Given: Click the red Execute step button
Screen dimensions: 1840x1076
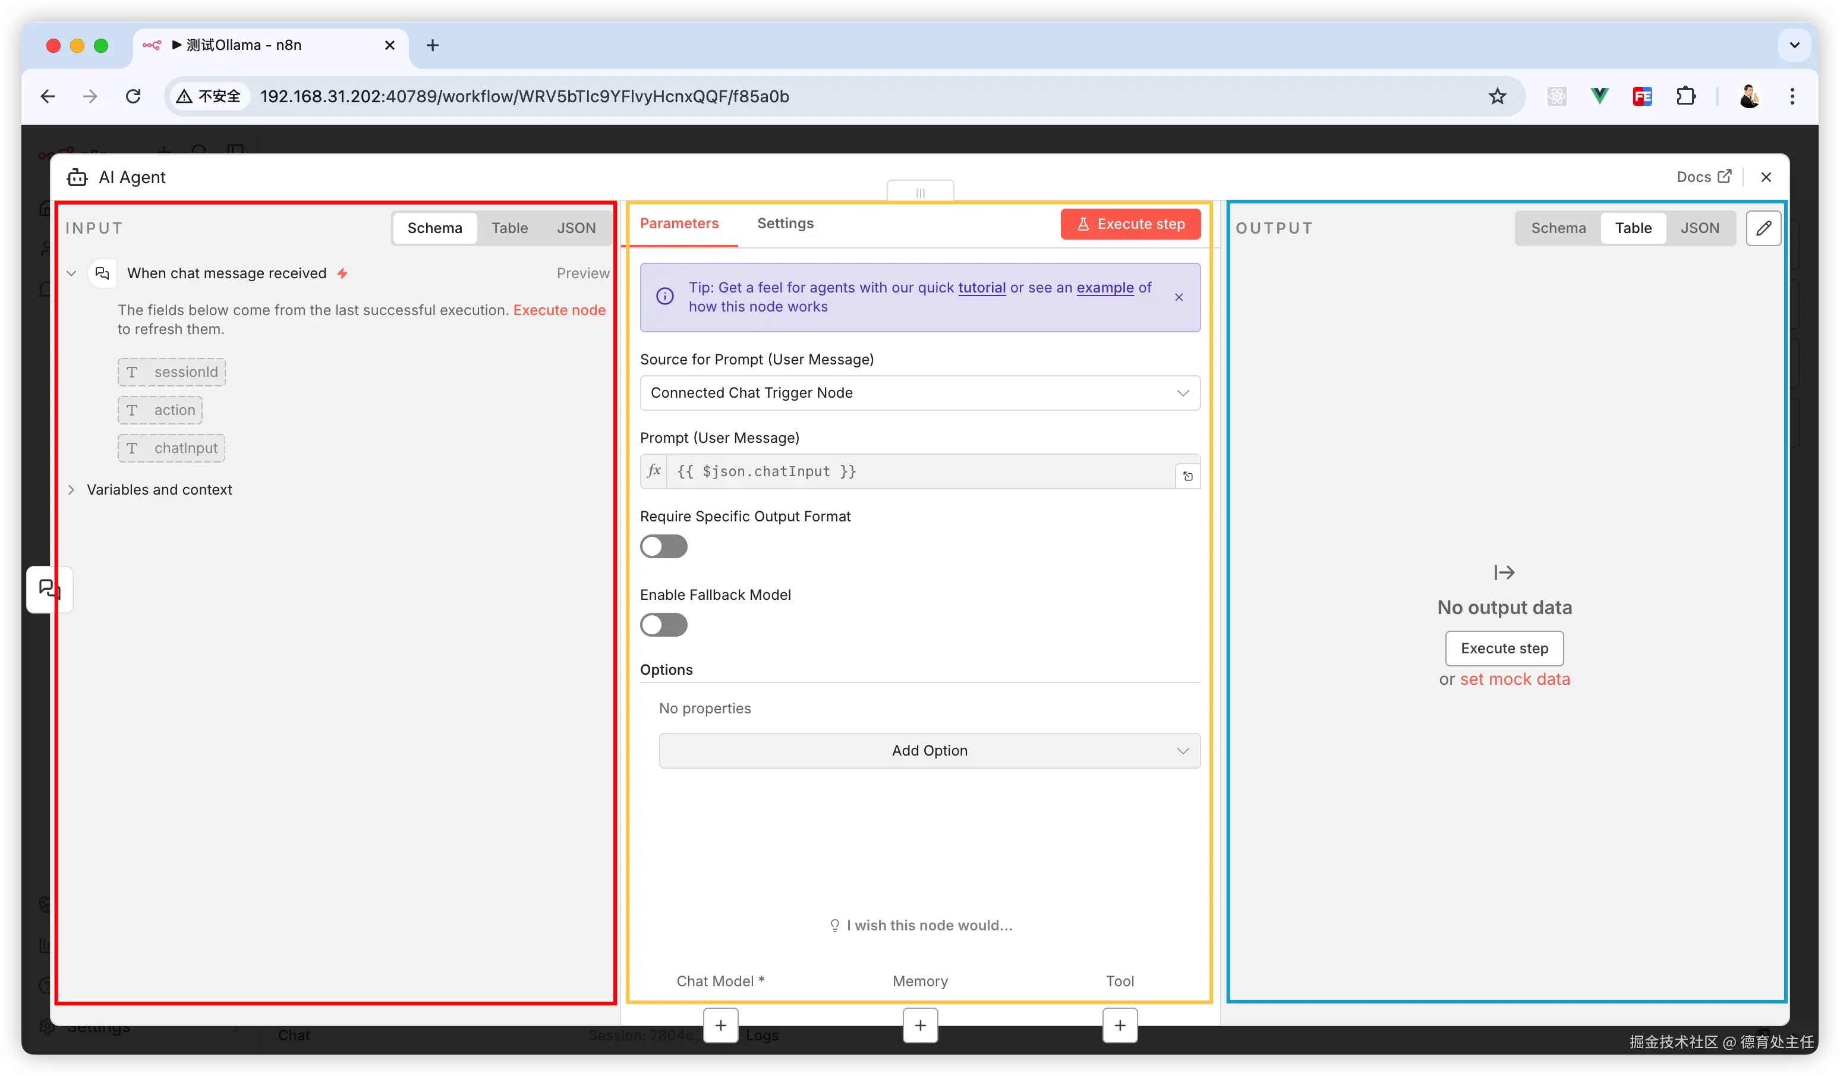Looking at the screenshot, I should click(1130, 224).
